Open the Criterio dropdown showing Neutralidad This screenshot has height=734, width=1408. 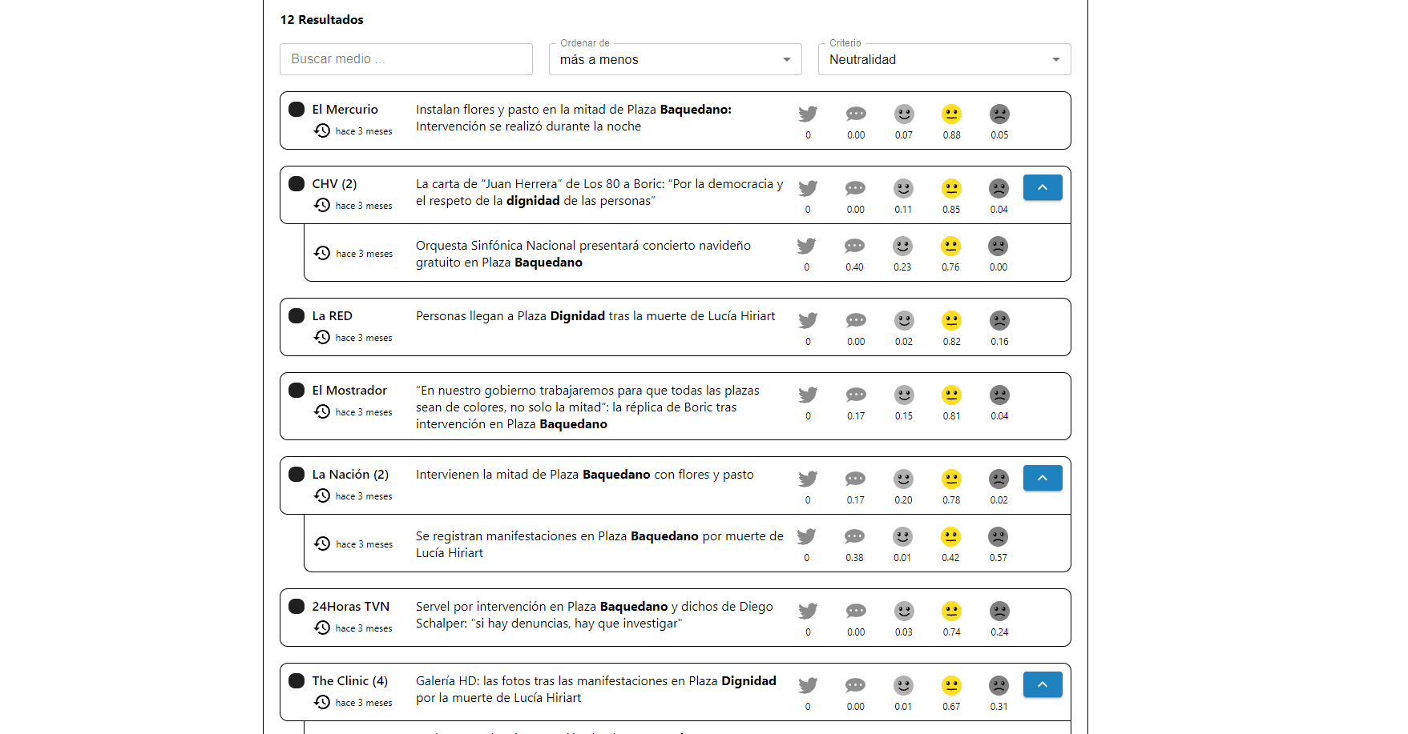click(943, 60)
